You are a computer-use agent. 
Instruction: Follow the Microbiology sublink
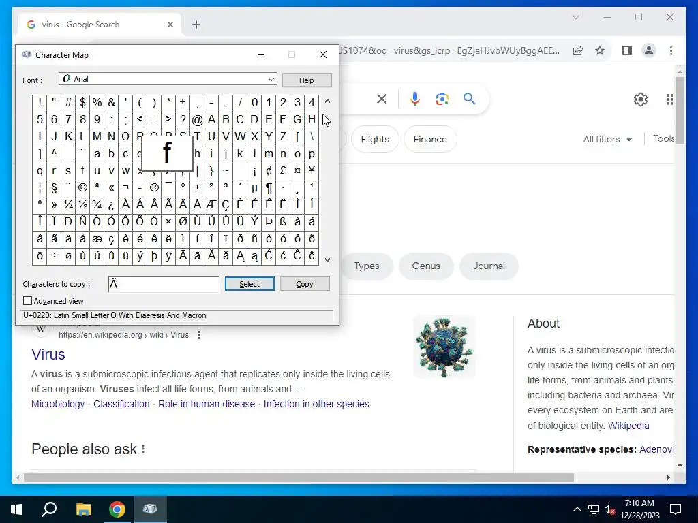pyautogui.click(x=58, y=404)
